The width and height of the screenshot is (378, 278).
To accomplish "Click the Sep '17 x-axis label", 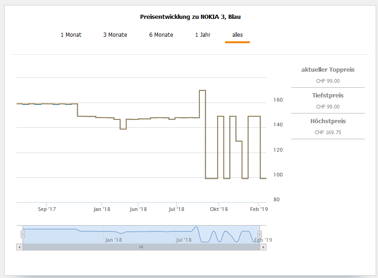I will 47,210.
